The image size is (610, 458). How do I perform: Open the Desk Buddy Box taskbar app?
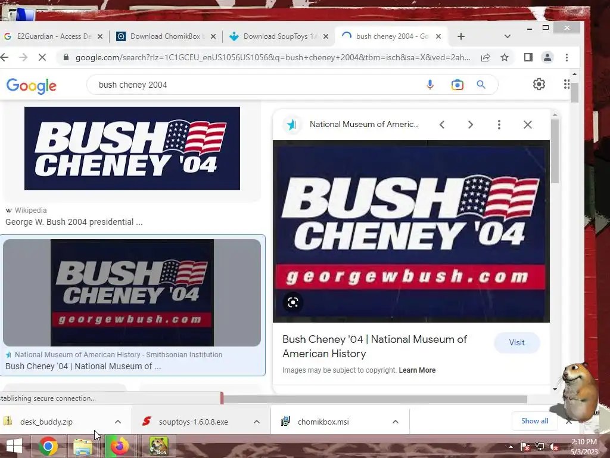click(x=158, y=446)
